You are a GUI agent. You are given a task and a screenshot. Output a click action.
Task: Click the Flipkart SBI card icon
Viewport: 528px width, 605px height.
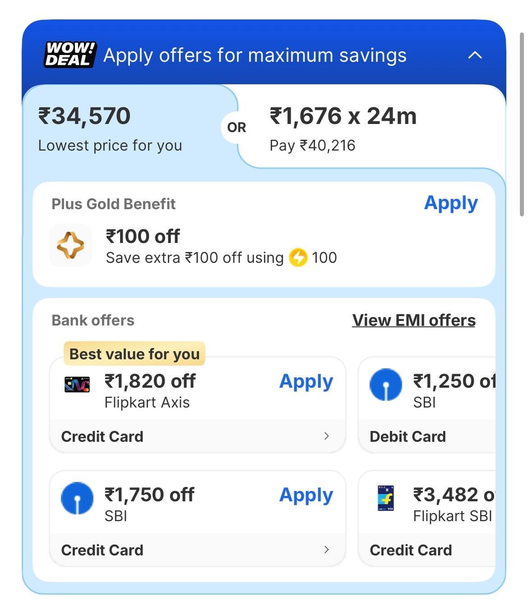coord(385,498)
